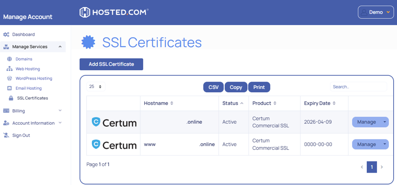Sort table by Hostname column arrows
The image size is (397, 185).
[172, 103]
